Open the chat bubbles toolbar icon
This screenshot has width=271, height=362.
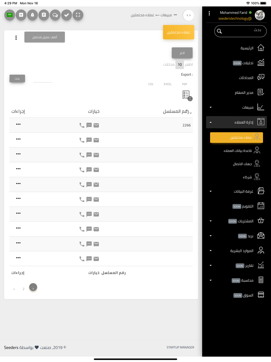pyautogui.click(x=55, y=15)
